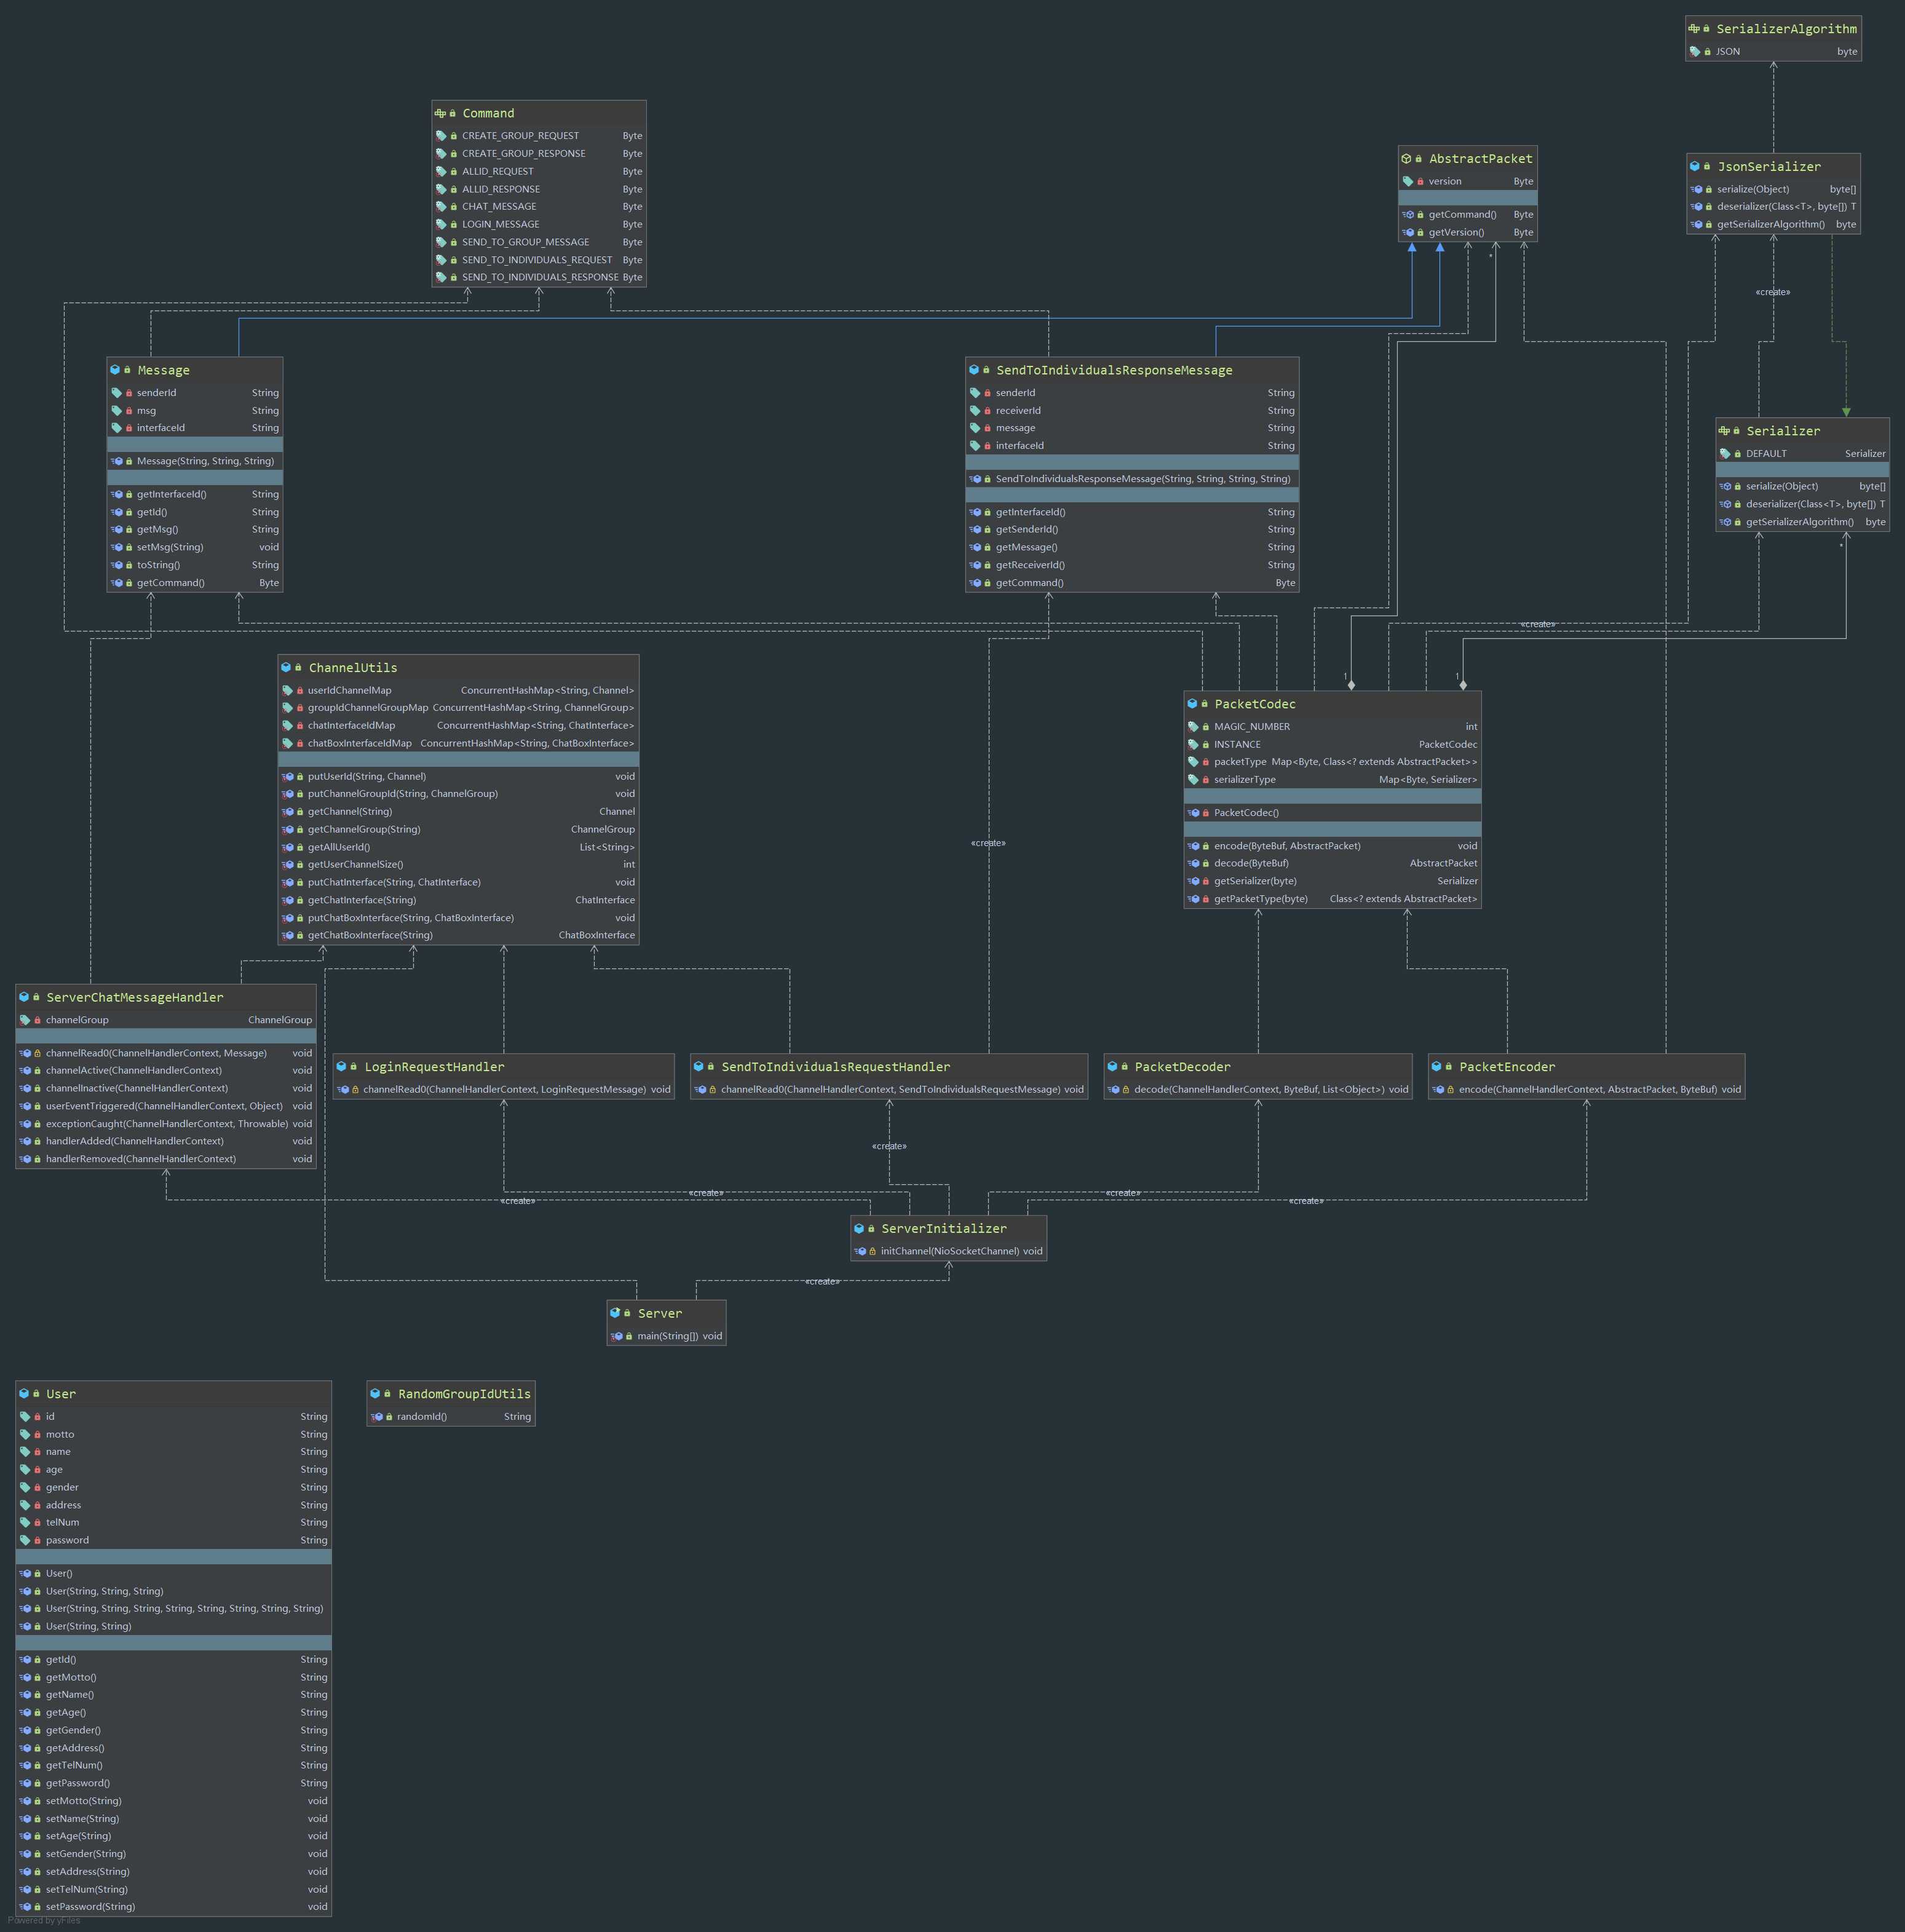
Task: Select the INSTANCE field in PacketCodec
Action: pos(1332,745)
